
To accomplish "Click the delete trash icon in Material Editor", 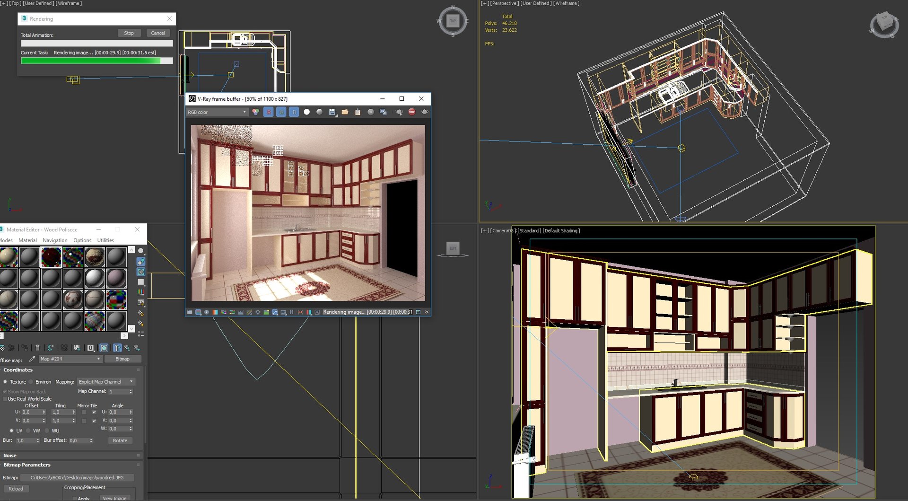I will coord(37,348).
